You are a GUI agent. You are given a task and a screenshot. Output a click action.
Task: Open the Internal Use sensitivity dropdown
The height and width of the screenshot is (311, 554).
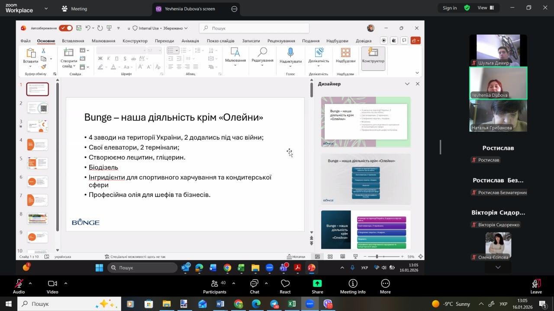160,28
